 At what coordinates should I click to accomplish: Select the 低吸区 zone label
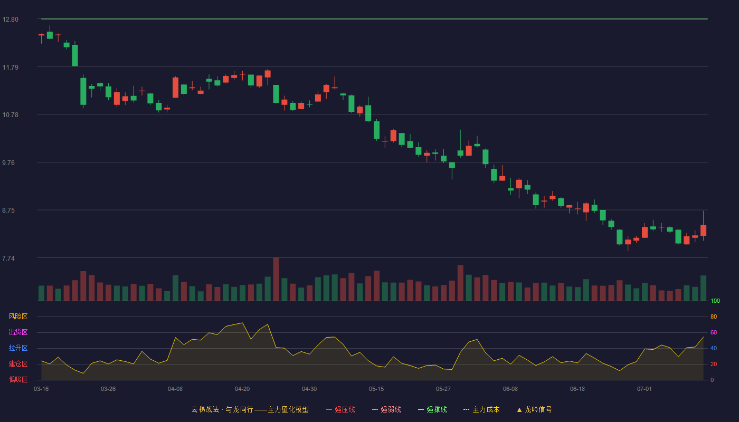click(18, 379)
